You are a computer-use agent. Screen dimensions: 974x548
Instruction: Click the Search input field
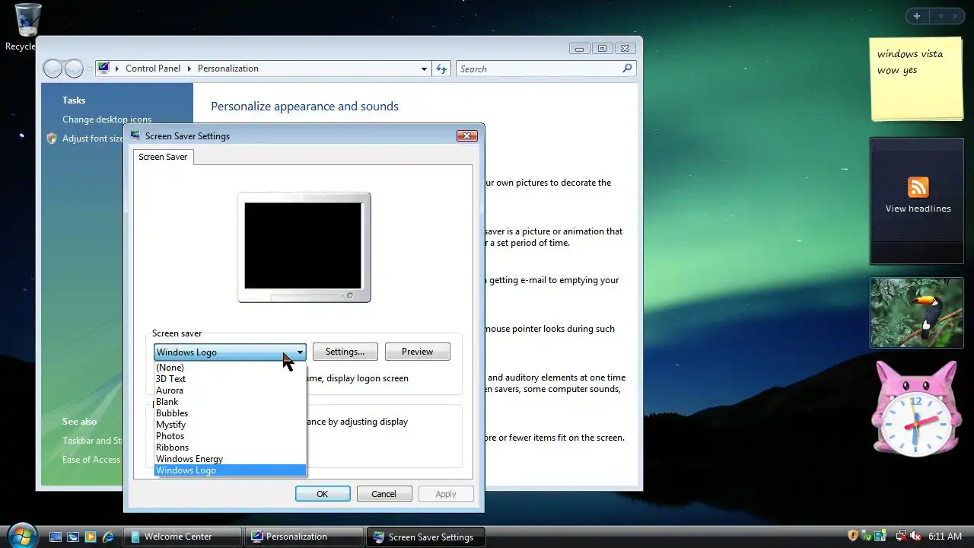click(x=539, y=68)
